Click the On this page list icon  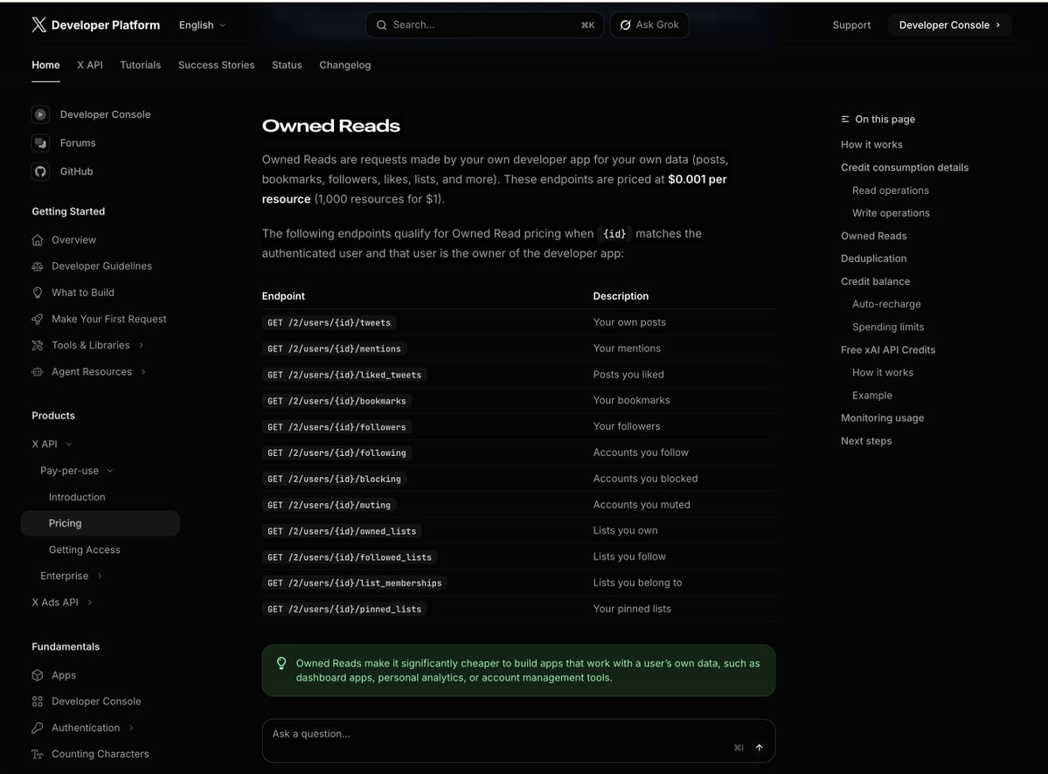845,119
